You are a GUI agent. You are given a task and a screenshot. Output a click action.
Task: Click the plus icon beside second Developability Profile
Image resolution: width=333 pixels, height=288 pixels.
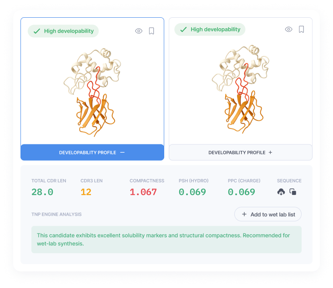270,153
